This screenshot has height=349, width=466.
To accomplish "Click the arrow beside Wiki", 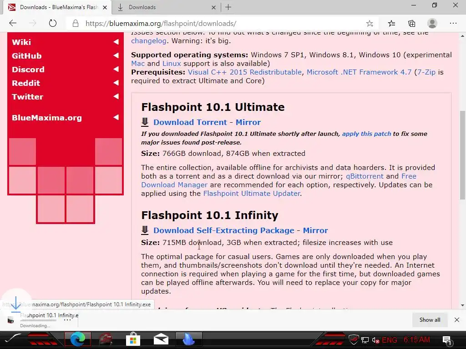I will point(116,42).
